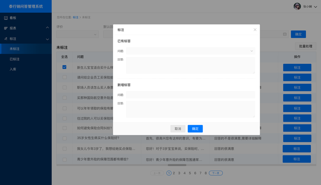Viewport: 321px width, 185px height.
Task: Click the user avatar picture
Action: pyautogui.click(x=297, y=6)
